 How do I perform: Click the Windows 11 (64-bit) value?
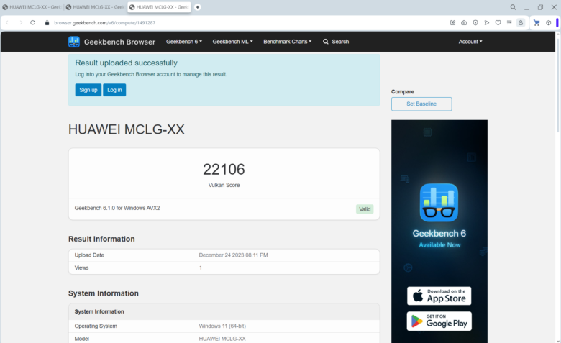click(x=222, y=326)
